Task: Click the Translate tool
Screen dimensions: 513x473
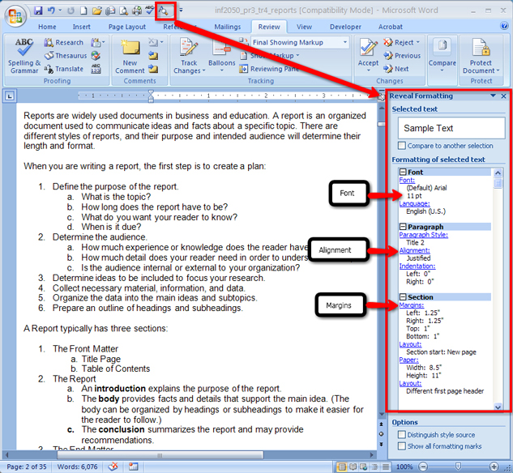Action: click(x=64, y=69)
